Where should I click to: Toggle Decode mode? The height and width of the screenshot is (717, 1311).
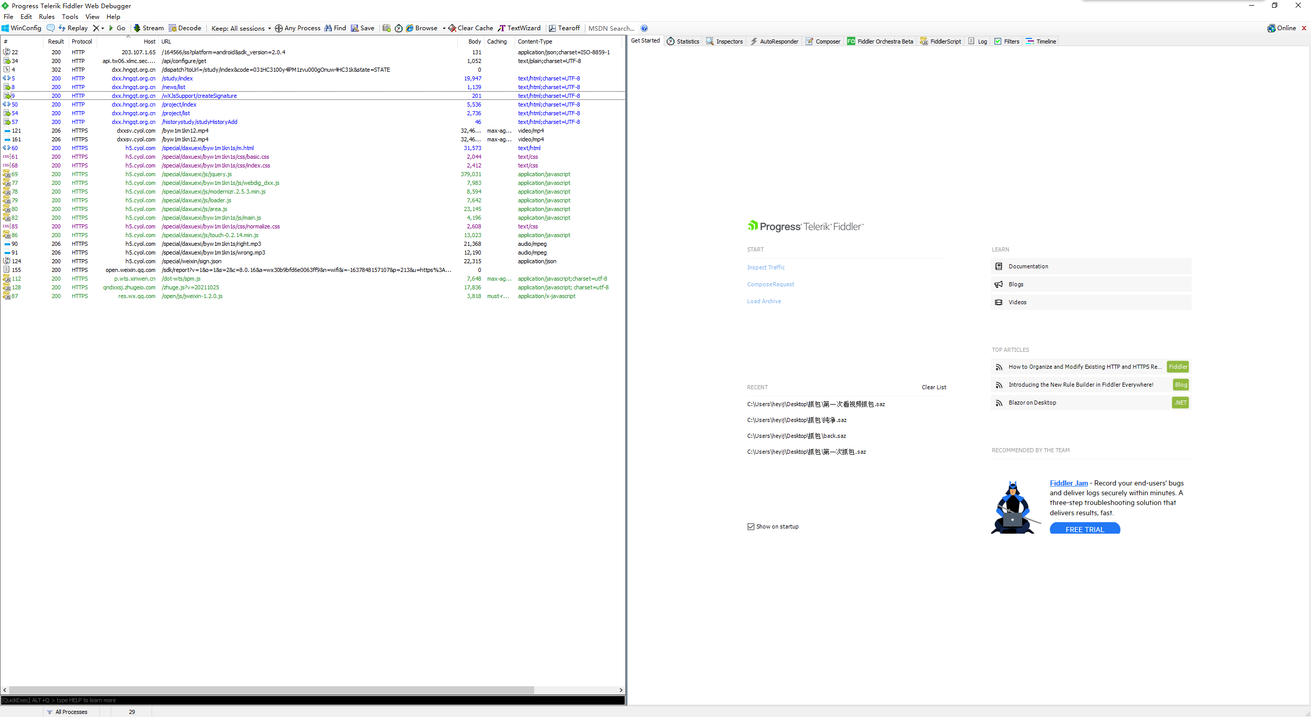[185, 28]
